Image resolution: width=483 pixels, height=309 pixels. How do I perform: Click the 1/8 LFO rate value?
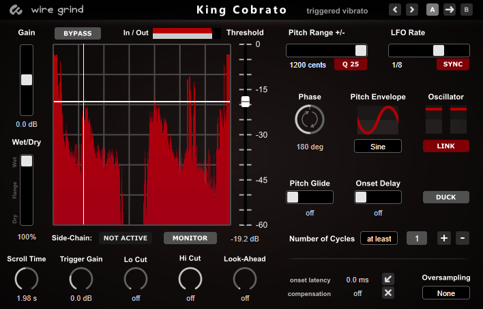(x=397, y=65)
